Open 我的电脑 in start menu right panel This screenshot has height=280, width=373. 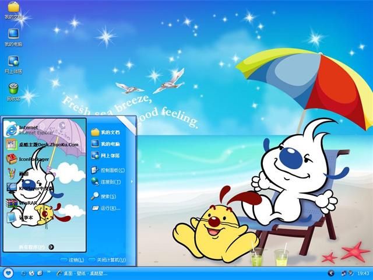105,144
